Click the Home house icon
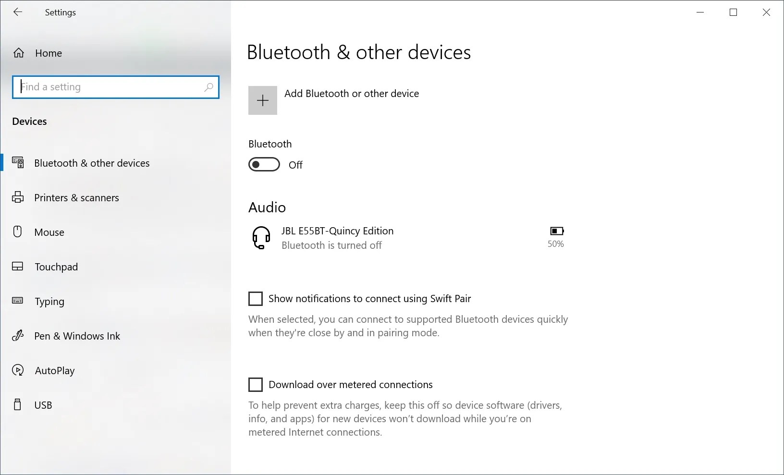Viewport: 784px width, 475px height. coord(18,53)
